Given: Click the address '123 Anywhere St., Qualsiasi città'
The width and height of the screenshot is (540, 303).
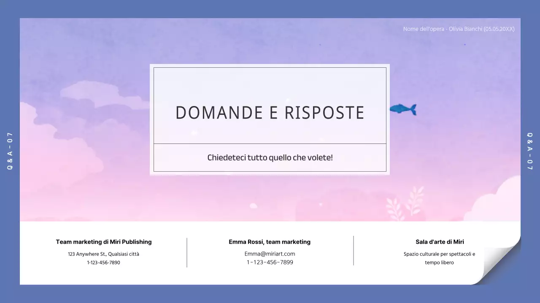Looking at the screenshot, I should point(103,254).
